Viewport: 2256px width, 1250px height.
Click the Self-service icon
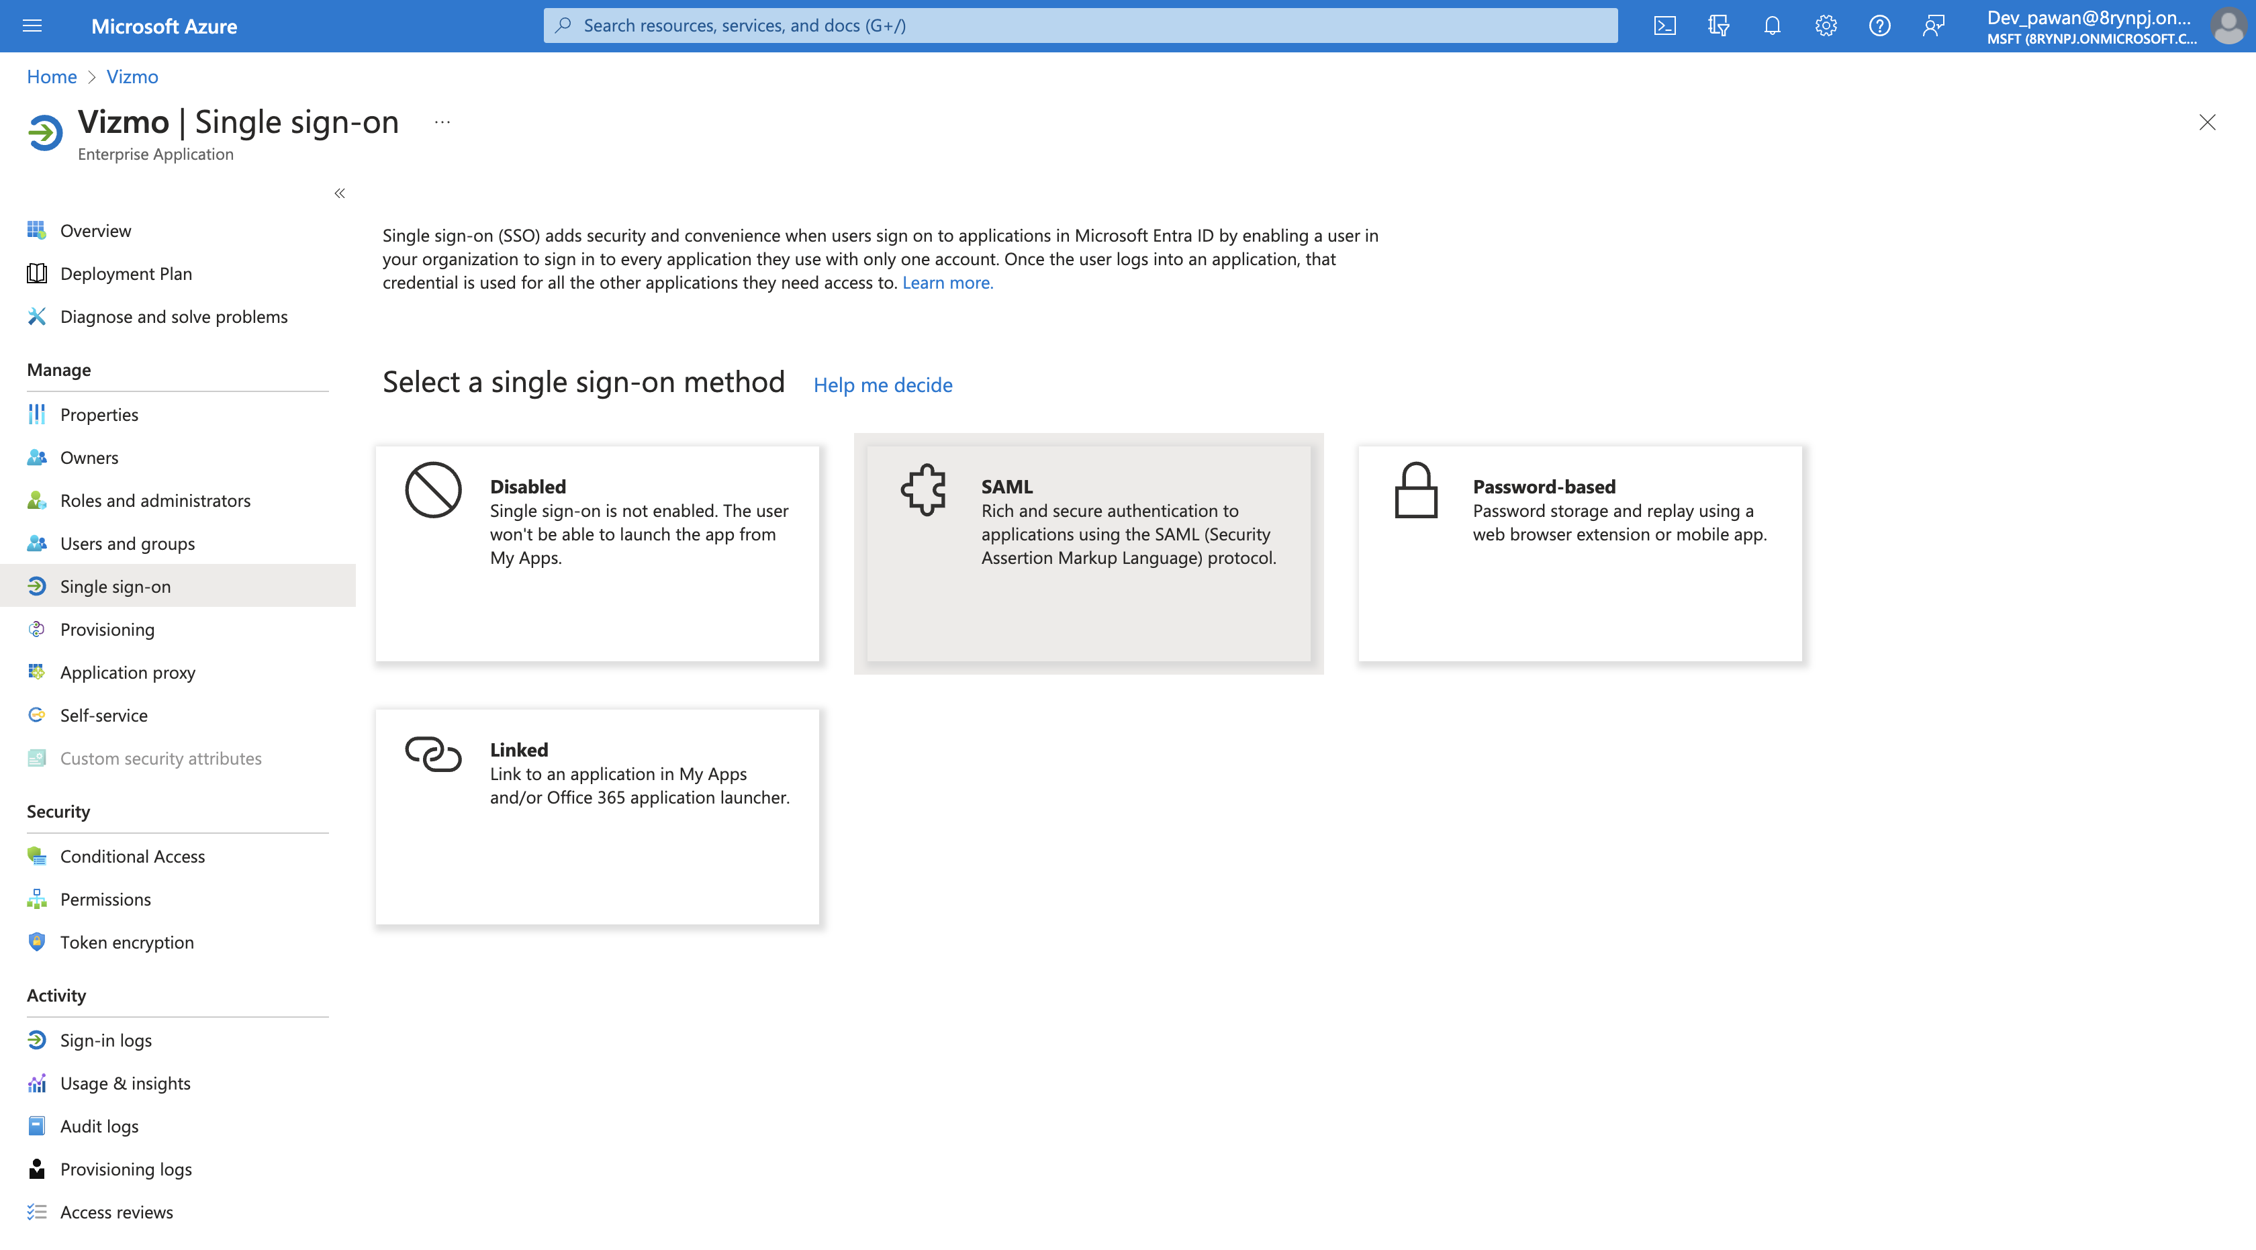pos(36,715)
